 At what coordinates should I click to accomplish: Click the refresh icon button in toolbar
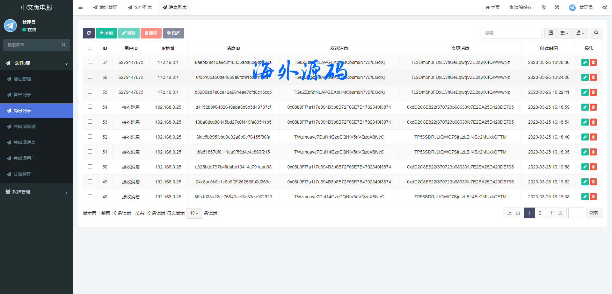pyautogui.click(x=89, y=33)
